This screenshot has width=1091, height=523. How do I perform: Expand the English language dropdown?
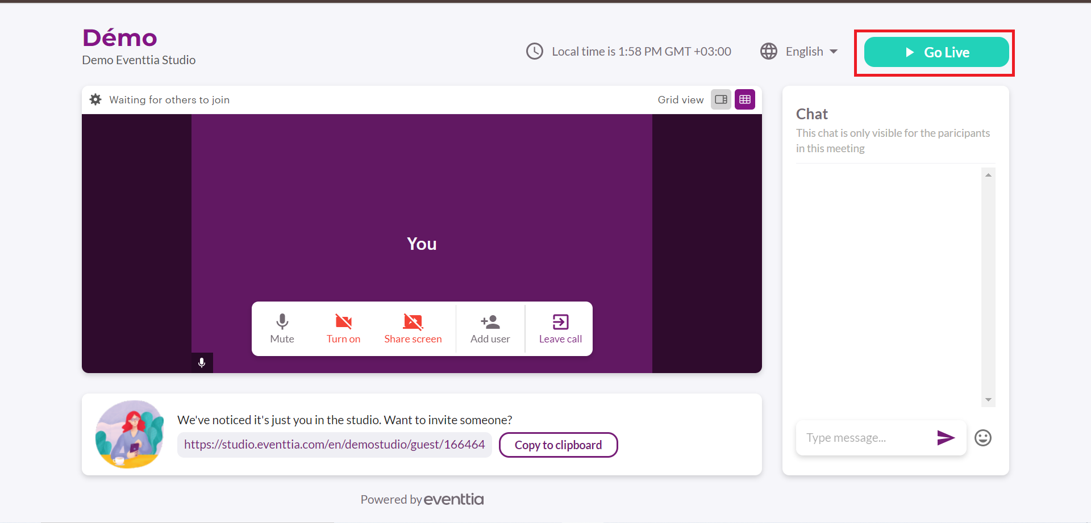point(811,52)
